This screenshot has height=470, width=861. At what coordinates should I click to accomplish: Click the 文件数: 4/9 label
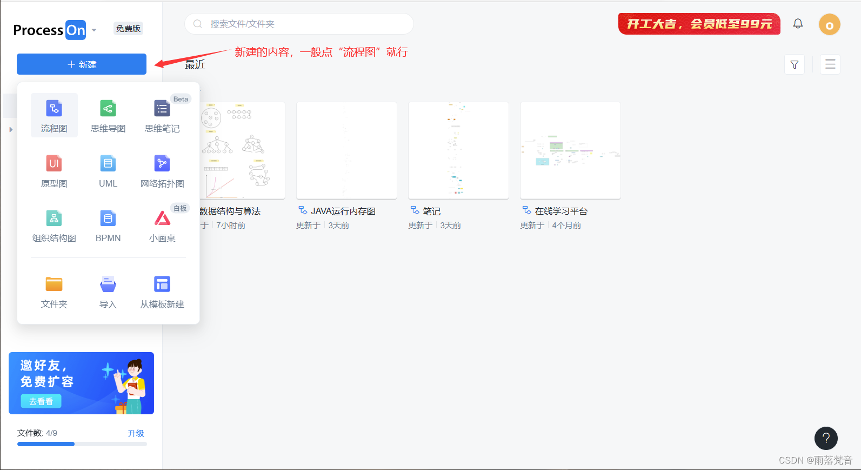tap(37, 433)
